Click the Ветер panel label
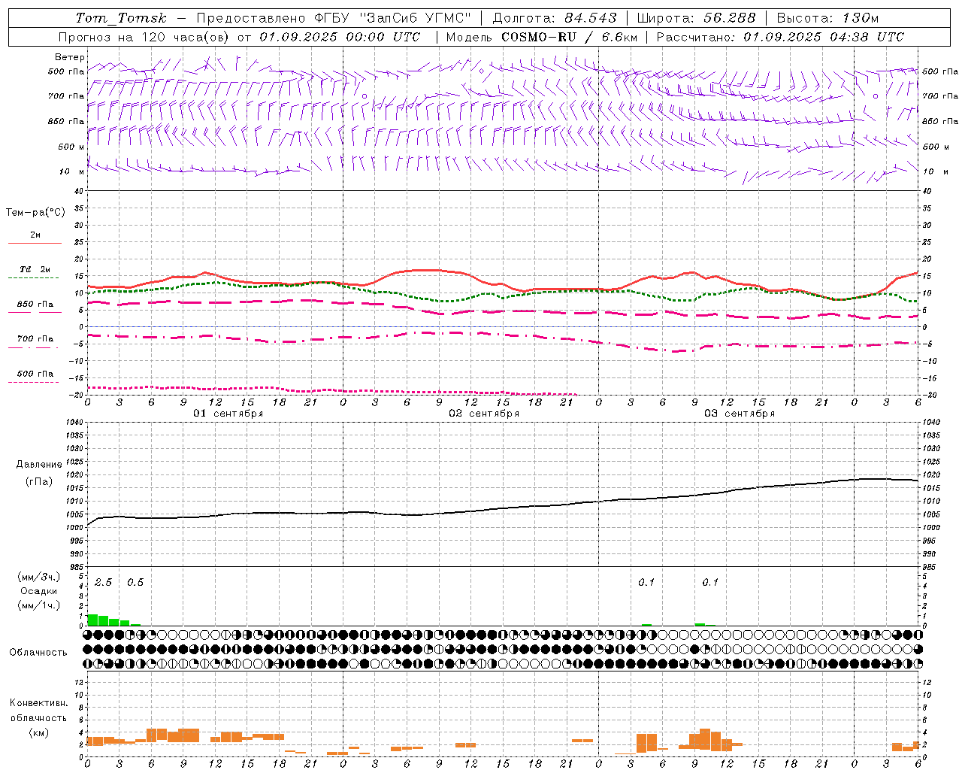 [70, 57]
